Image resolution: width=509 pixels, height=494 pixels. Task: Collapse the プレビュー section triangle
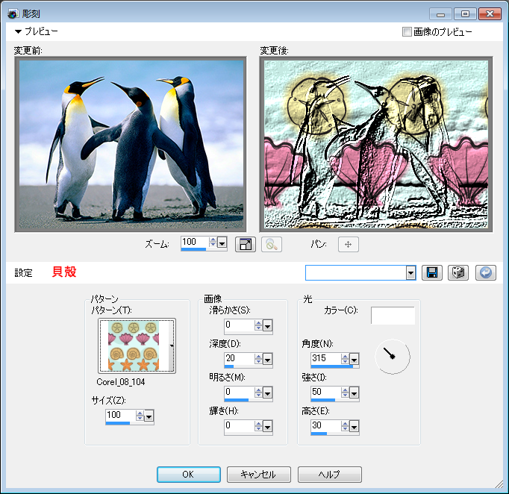[19, 32]
